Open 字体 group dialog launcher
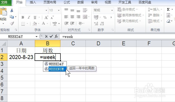Viewport: 175px width, 102px height. pos(59,30)
